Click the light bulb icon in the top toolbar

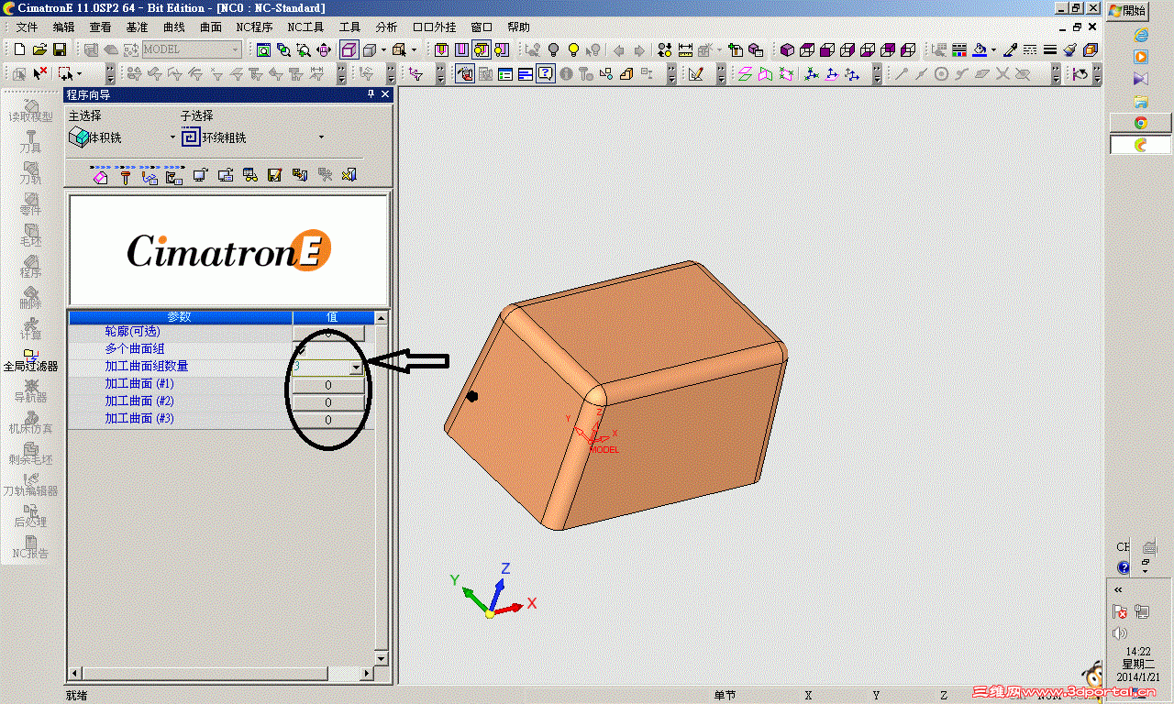pyautogui.click(x=573, y=49)
